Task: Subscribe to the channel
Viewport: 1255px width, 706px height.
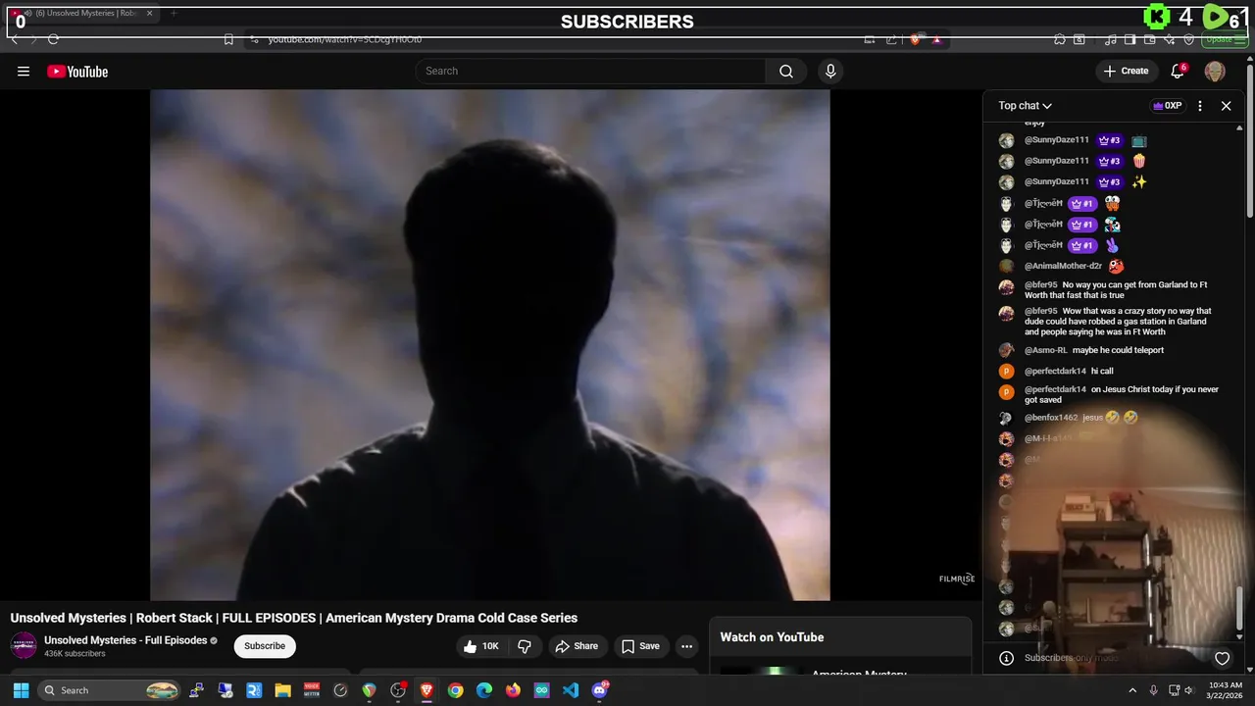Action: pos(265,646)
